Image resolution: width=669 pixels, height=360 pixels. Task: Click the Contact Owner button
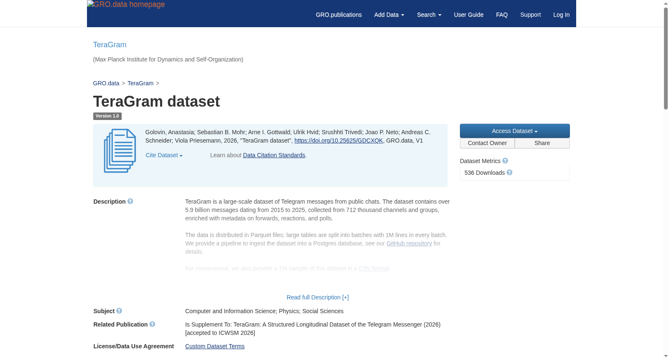pyautogui.click(x=487, y=143)
